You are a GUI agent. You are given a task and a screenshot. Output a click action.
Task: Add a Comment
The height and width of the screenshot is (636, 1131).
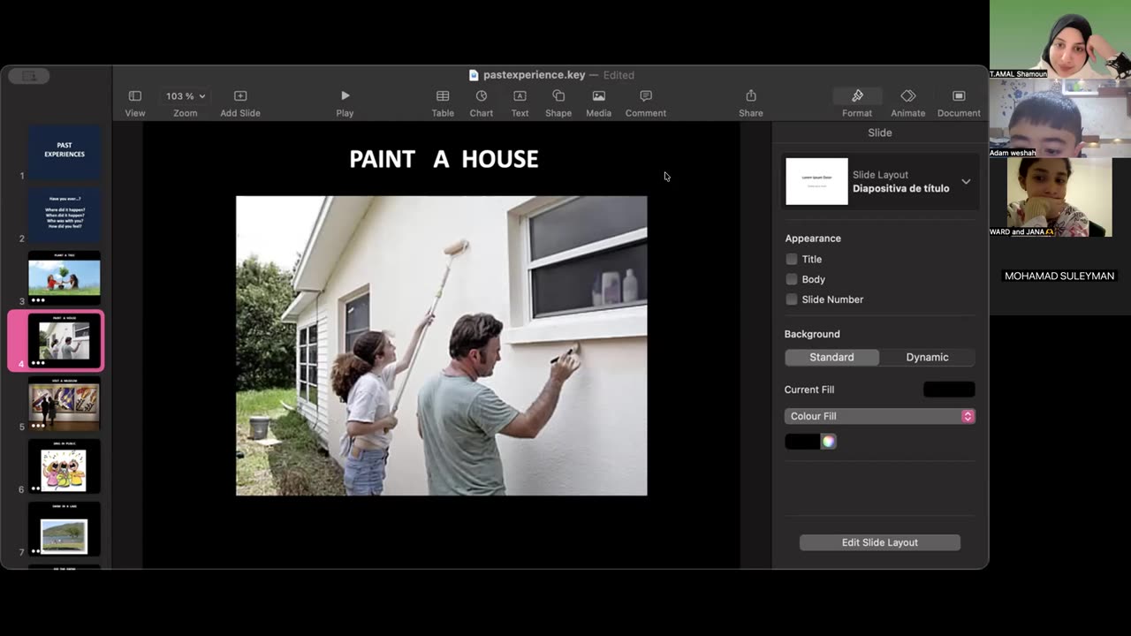tap(646, 102)
